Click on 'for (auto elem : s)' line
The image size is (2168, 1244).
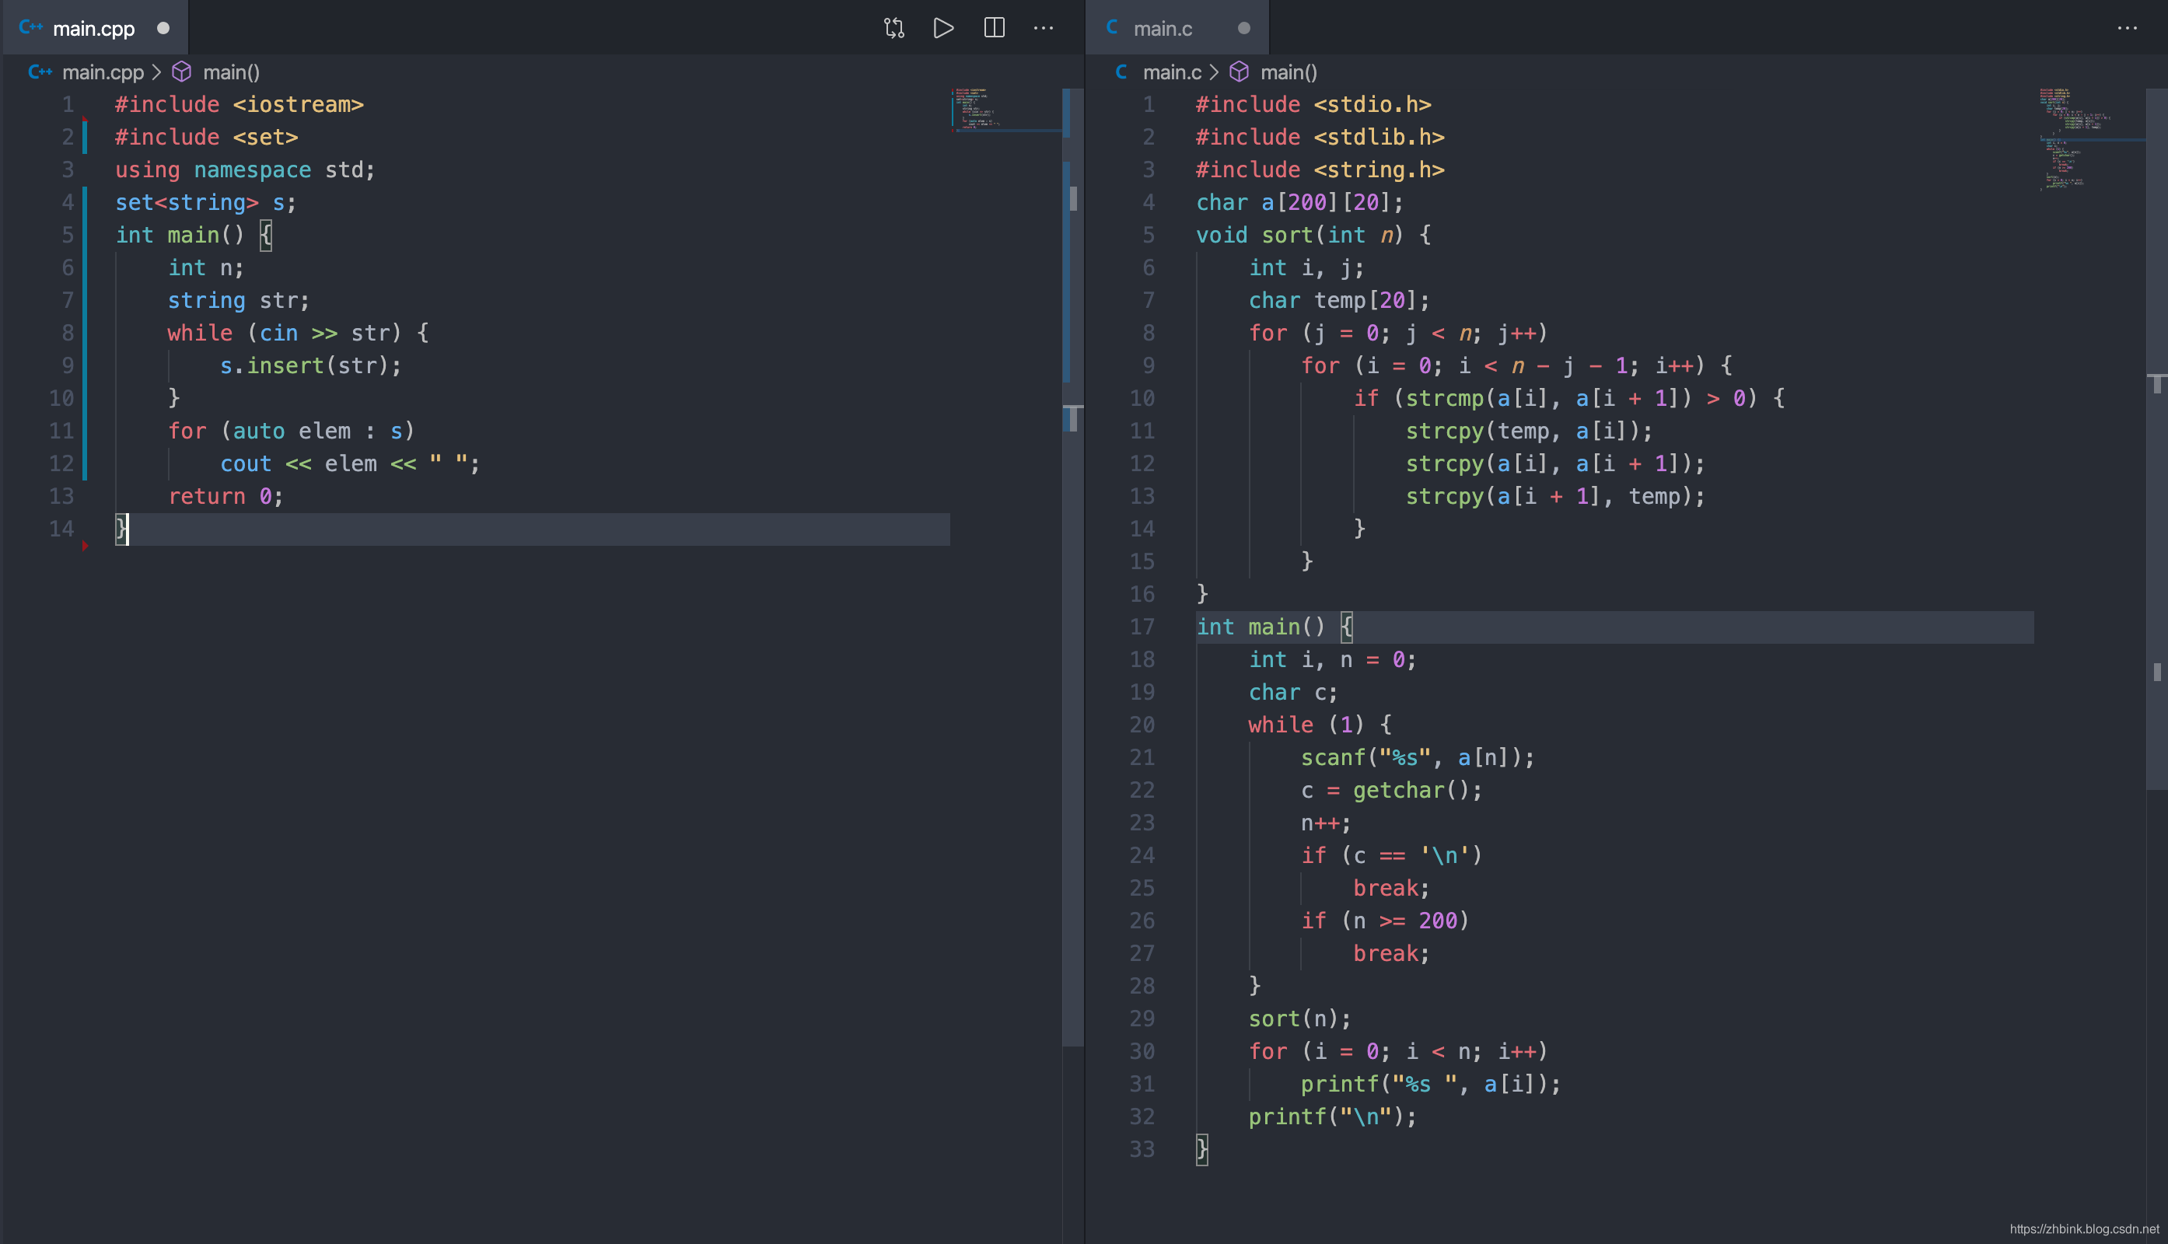click(x=292, y=432)
